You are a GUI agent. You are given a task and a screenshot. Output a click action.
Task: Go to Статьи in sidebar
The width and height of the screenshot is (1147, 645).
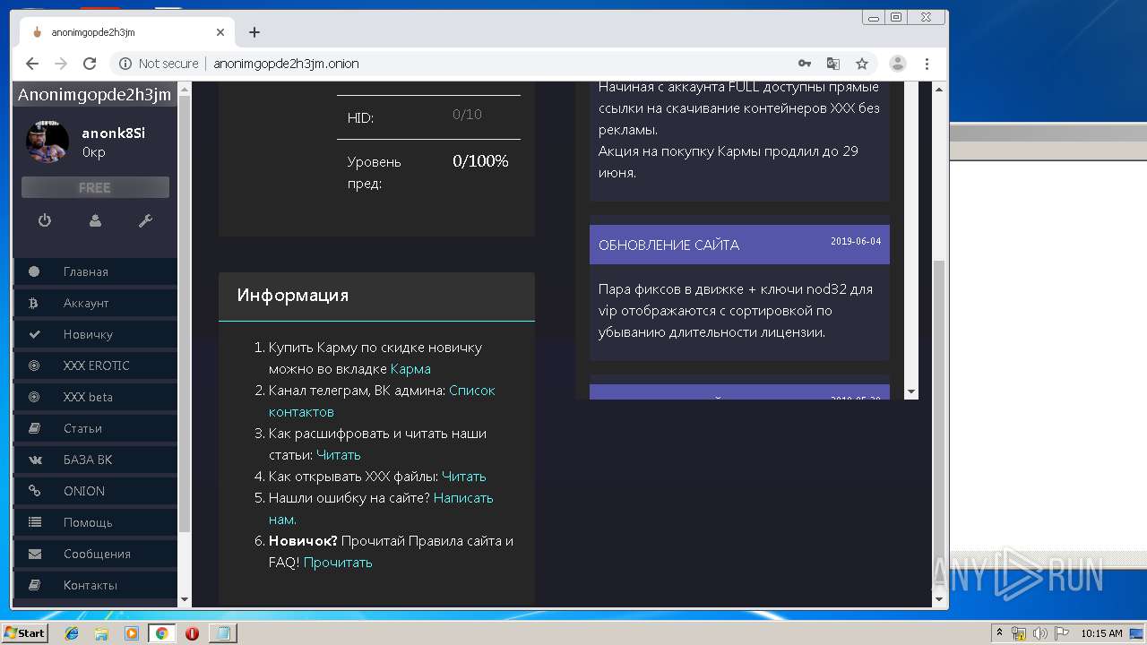95,428
